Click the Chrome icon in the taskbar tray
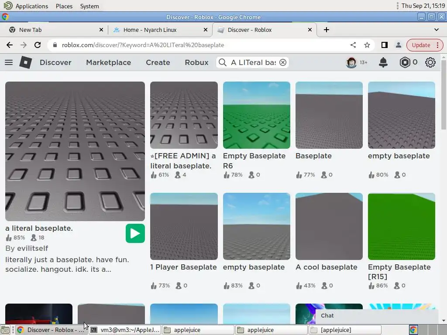447x335 pixels. pyautogui.click(x=413, y=330)
